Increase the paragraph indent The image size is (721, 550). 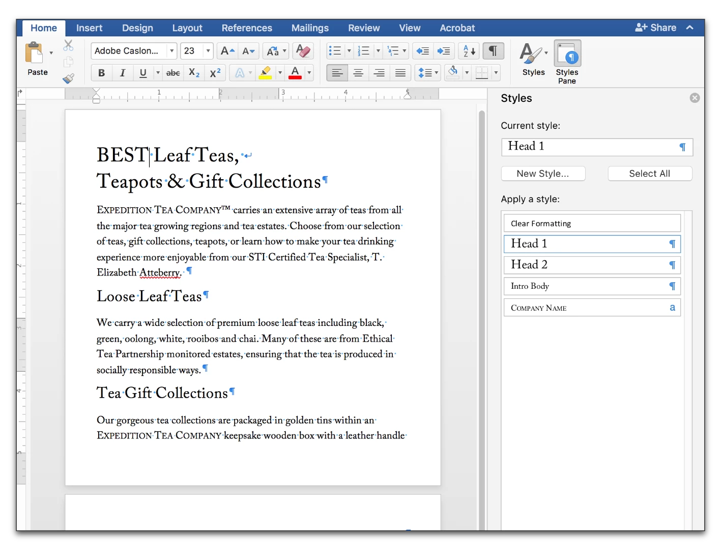[x=444, y=51]
